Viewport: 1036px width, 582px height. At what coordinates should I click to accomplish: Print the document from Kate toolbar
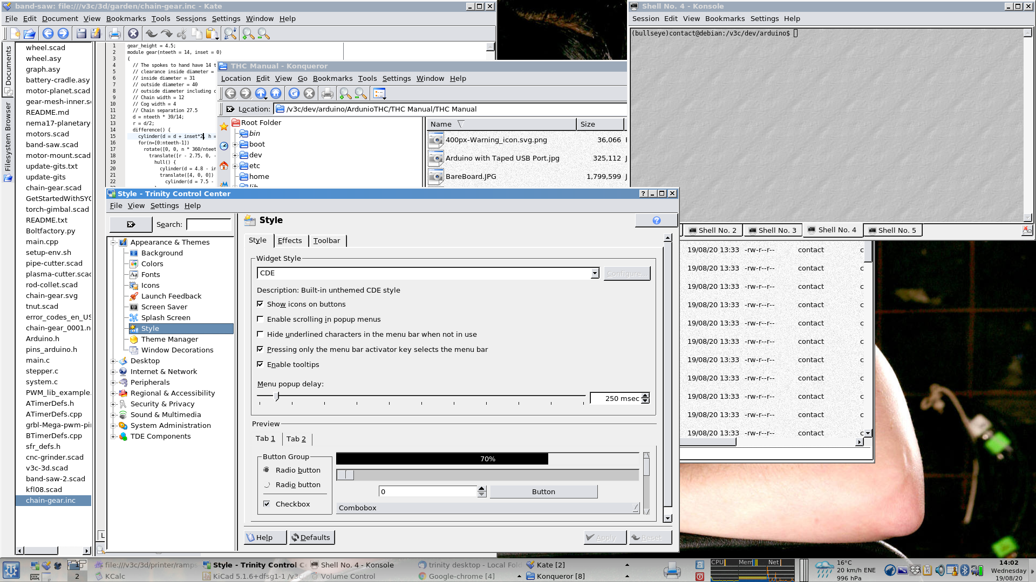115,33
